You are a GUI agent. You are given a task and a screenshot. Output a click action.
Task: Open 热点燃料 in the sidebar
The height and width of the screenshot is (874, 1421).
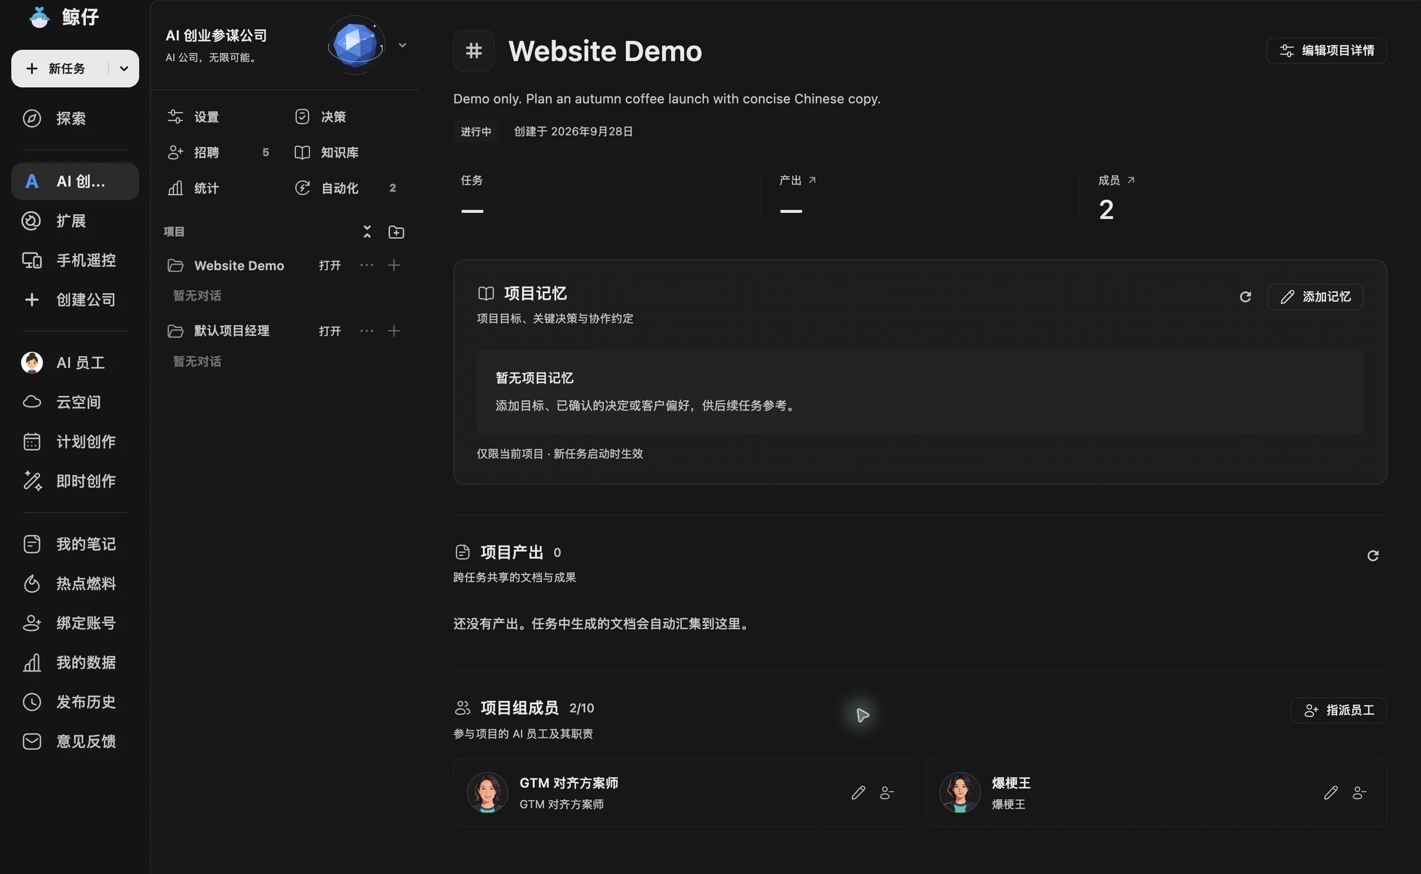[x=75, y=584]
